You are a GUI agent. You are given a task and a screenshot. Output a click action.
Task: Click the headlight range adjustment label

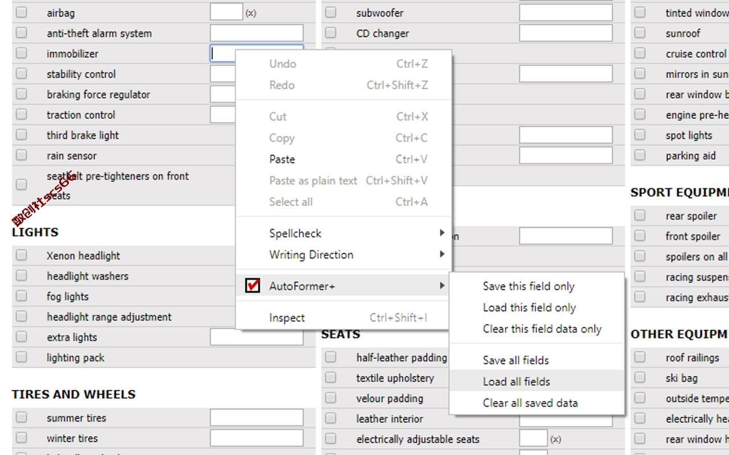[109, 317]
